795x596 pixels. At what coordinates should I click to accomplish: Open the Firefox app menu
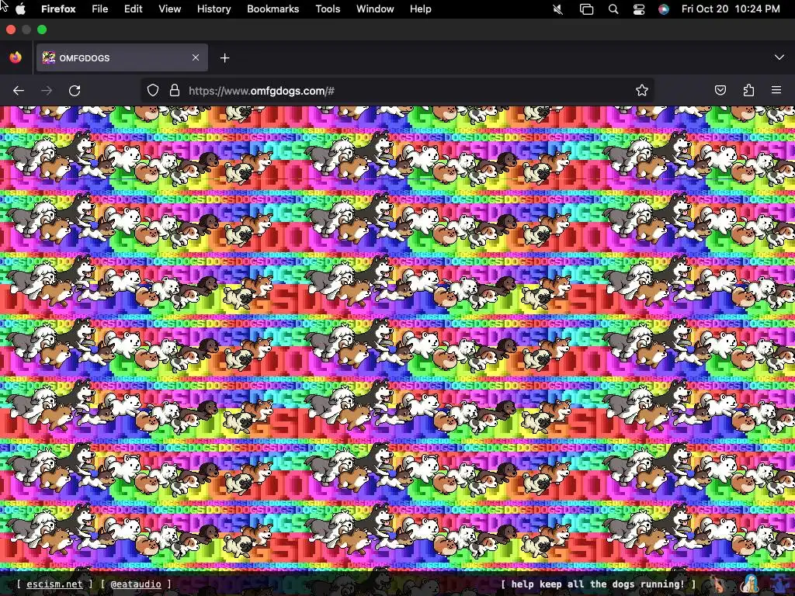[58, 9]
